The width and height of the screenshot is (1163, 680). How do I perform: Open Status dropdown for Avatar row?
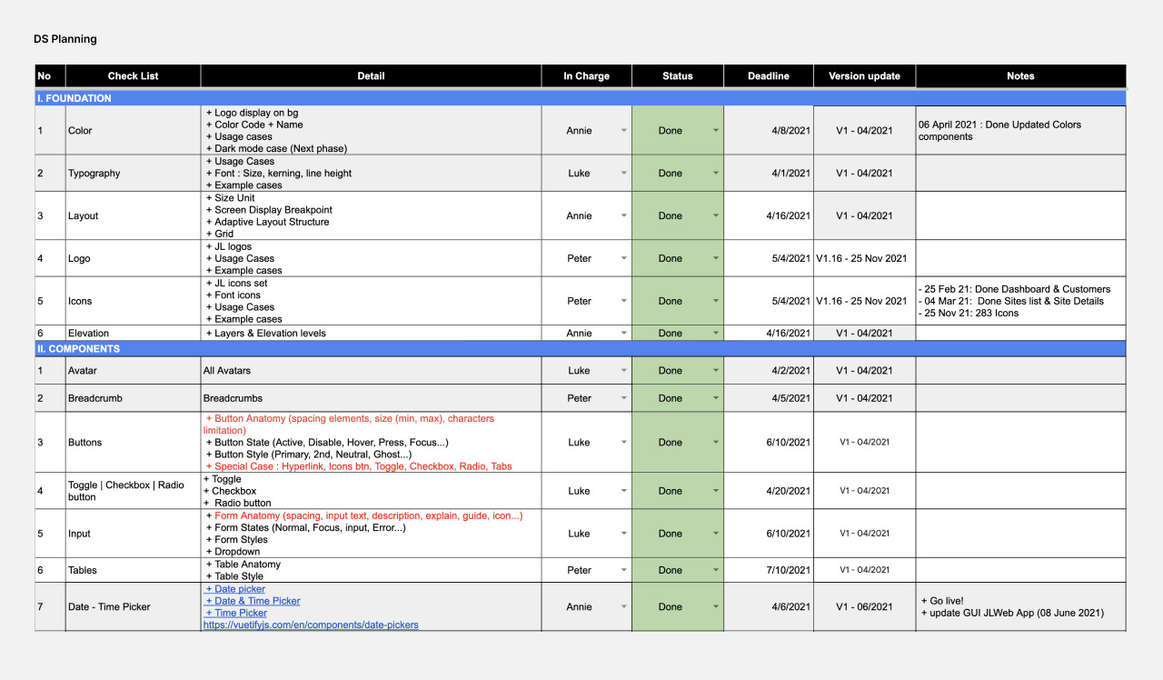point(716,371)
